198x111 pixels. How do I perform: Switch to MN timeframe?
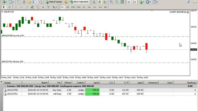(x=105, y=7)
